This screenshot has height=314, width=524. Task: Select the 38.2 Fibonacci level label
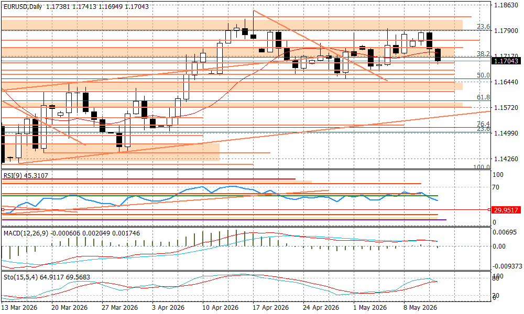(483, 54)
